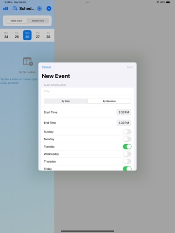
Task: Tap Save in the New Event dialog
Action: point(130,67)
